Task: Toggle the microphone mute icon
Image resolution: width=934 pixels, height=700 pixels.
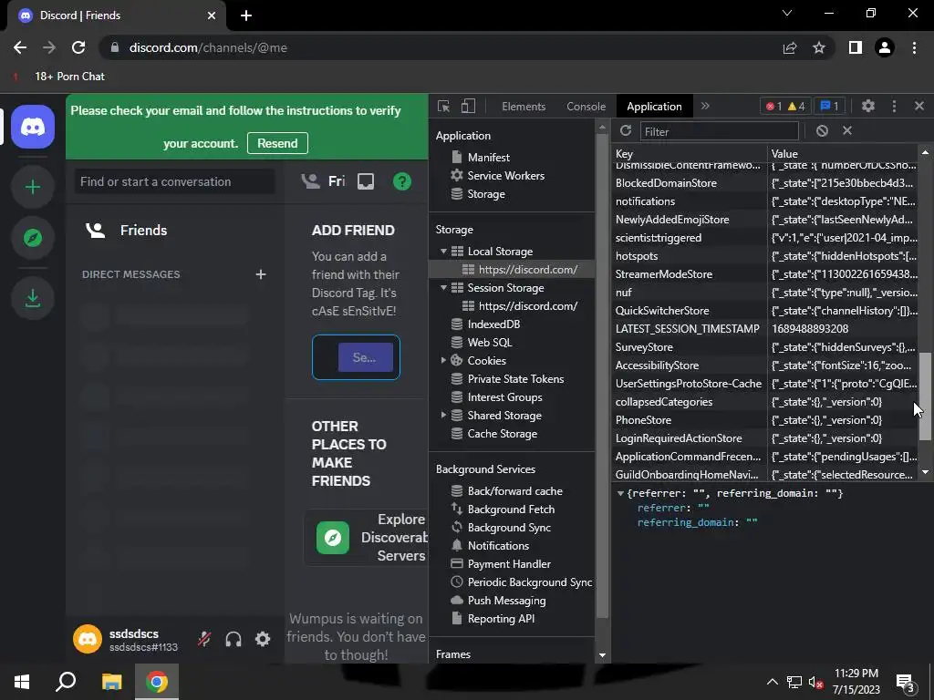Action: tap(204, 639)
